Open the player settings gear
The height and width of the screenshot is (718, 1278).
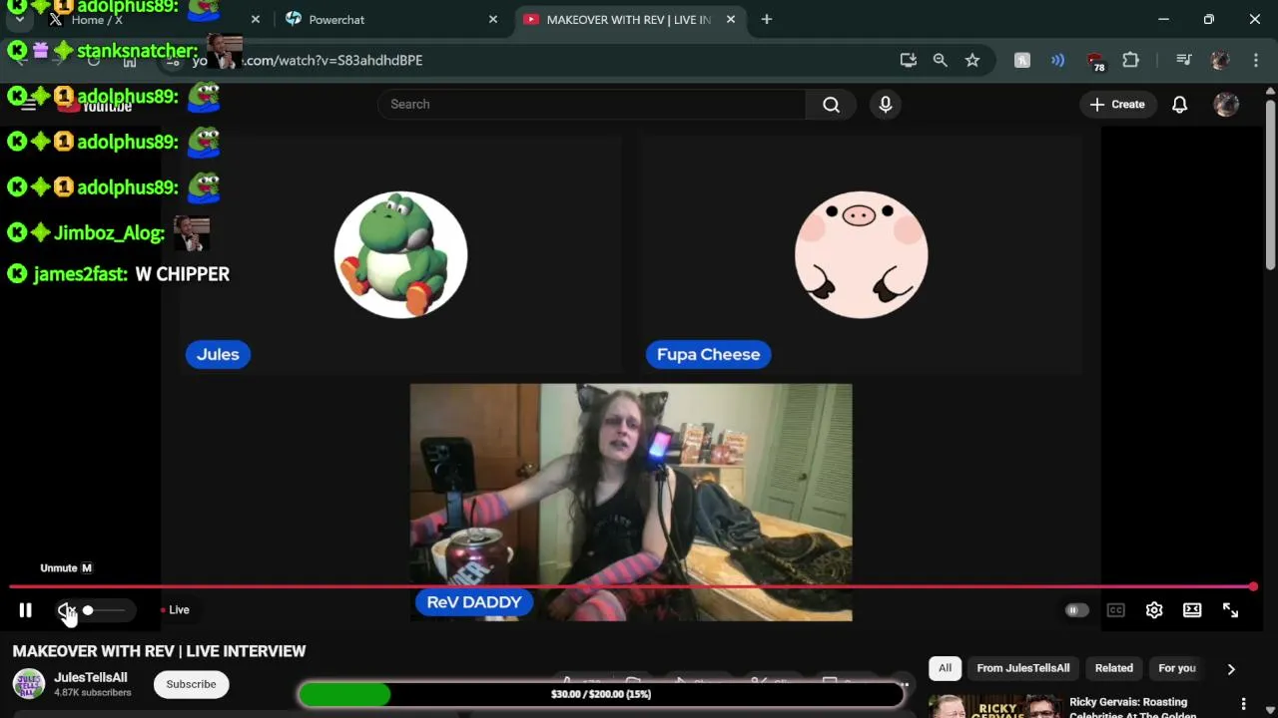(x=1154, y=610)
